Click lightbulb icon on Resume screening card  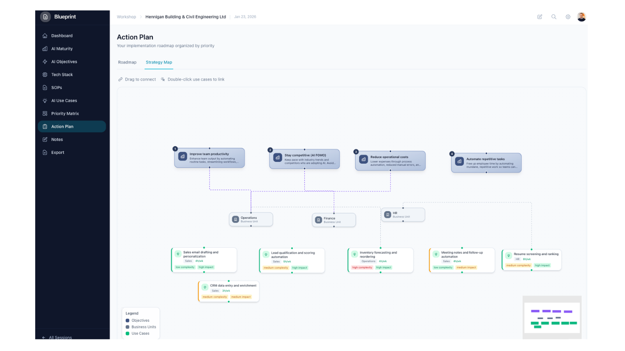point(508,256)
